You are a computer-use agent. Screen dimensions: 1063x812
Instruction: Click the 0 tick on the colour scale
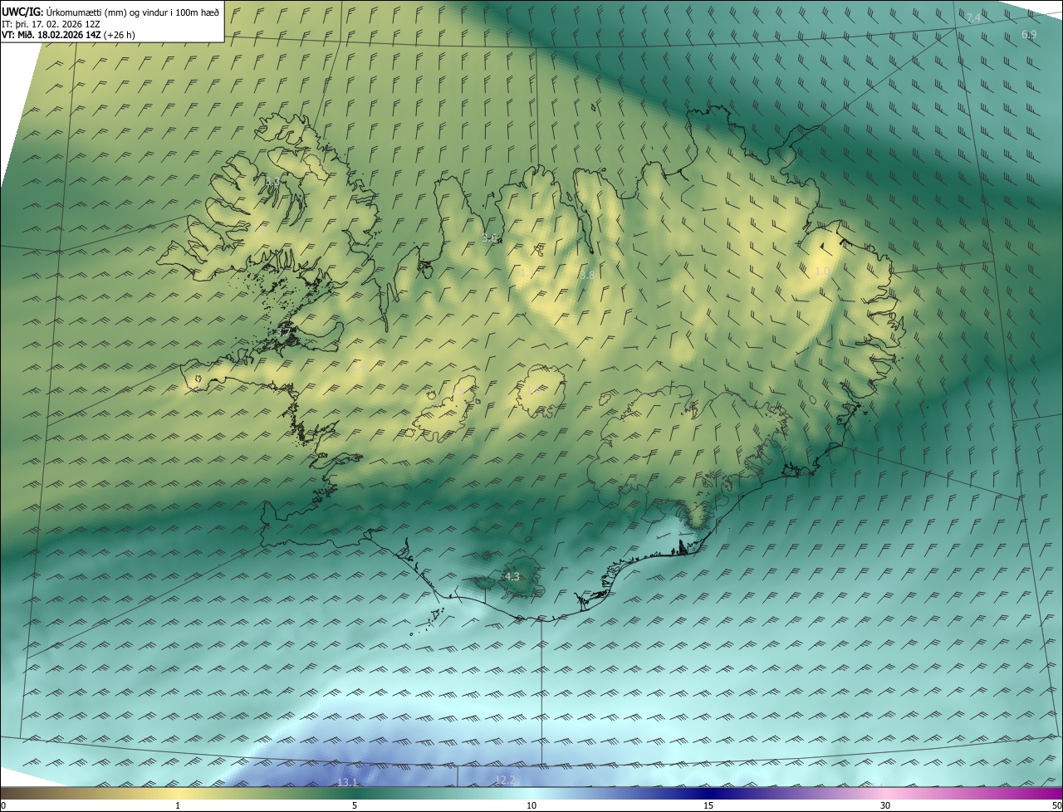pos(3,805)
